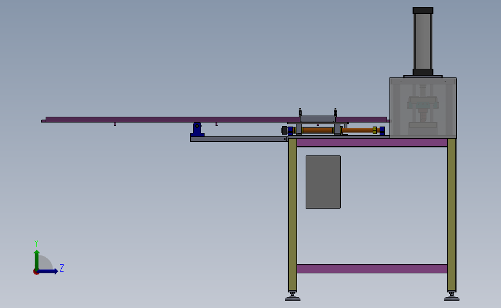501x308 pixels.
Task: Select the right olive table leg
Action: pyautogui.click(x=451, y=214)
